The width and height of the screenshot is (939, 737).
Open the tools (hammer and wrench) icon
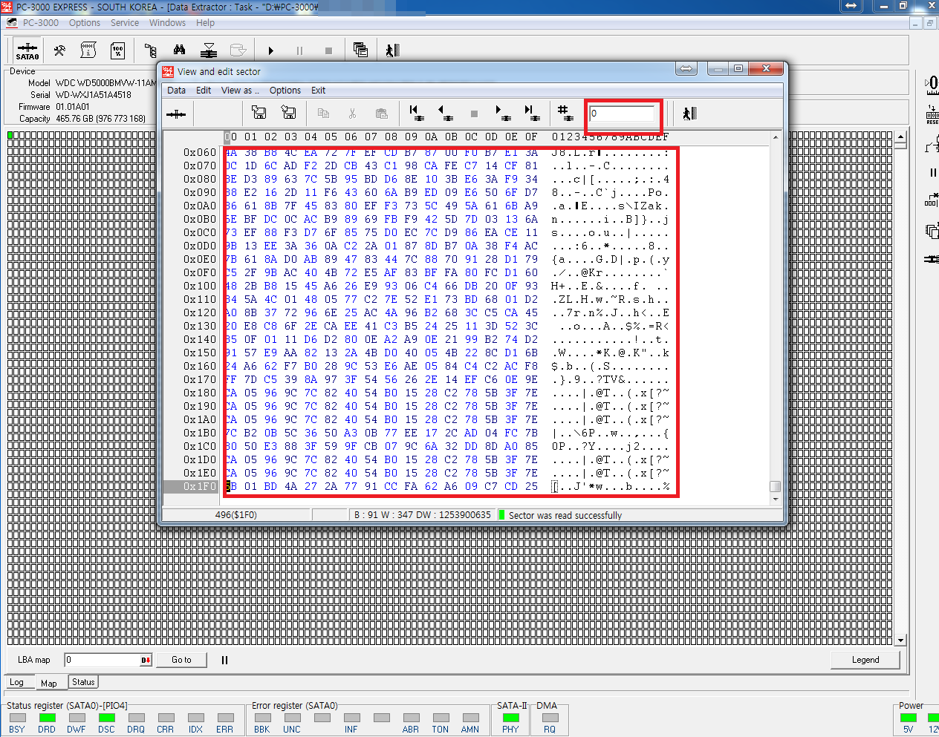(59, 50)
